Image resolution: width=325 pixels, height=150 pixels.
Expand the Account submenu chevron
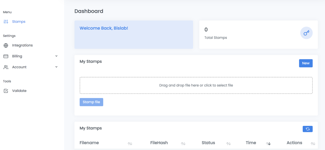click(x=57, y=67)
